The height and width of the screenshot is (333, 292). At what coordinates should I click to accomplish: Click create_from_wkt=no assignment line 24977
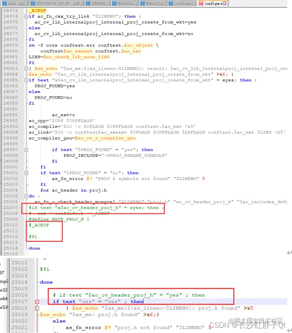coord(114,34)
